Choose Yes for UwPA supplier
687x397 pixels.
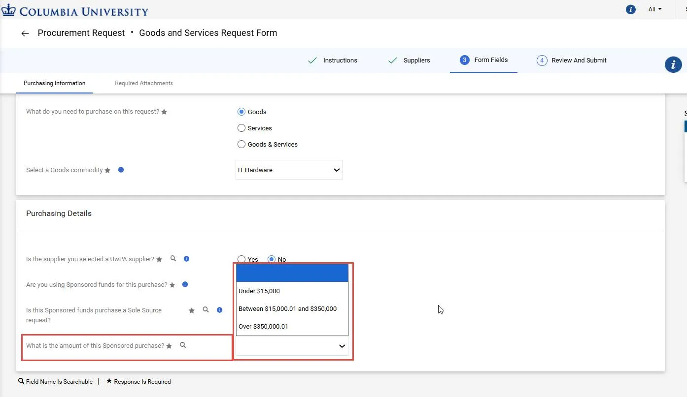pyautogui.click(x=241, y=259)
